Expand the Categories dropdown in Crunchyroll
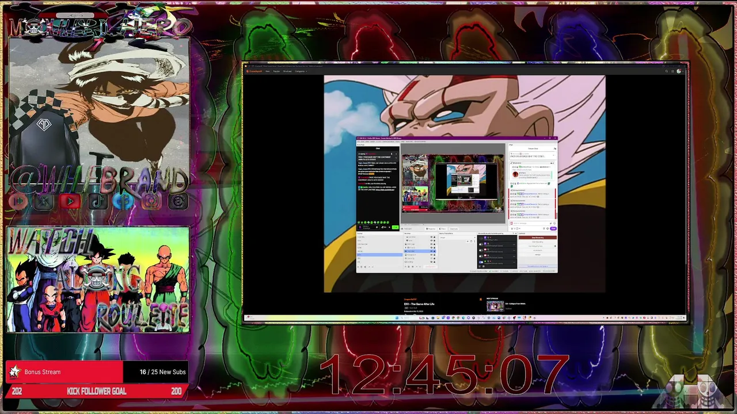The width and height of the screenshot is (737, 414). coord(301,71)
